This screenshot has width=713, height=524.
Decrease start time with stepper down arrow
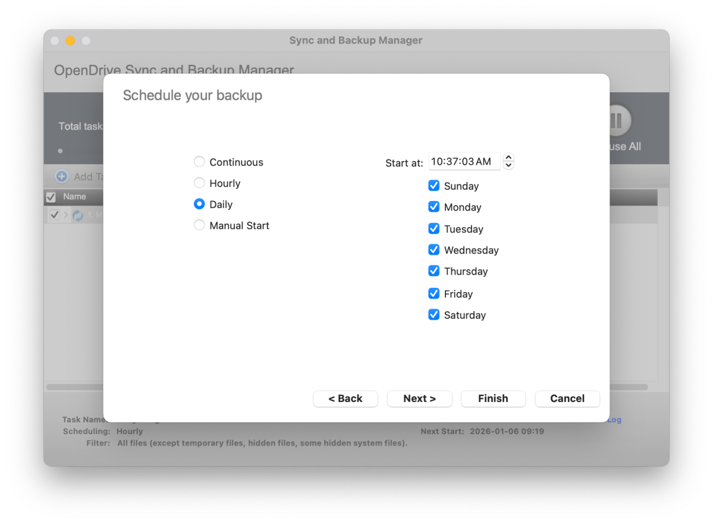tap(508, 165)
